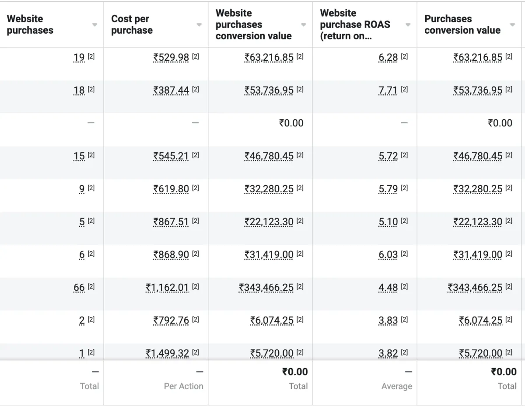Click the footnote [2] beside 7.71 ROAS
Viewport: 525px width, 407px height.
pos(404,90)
